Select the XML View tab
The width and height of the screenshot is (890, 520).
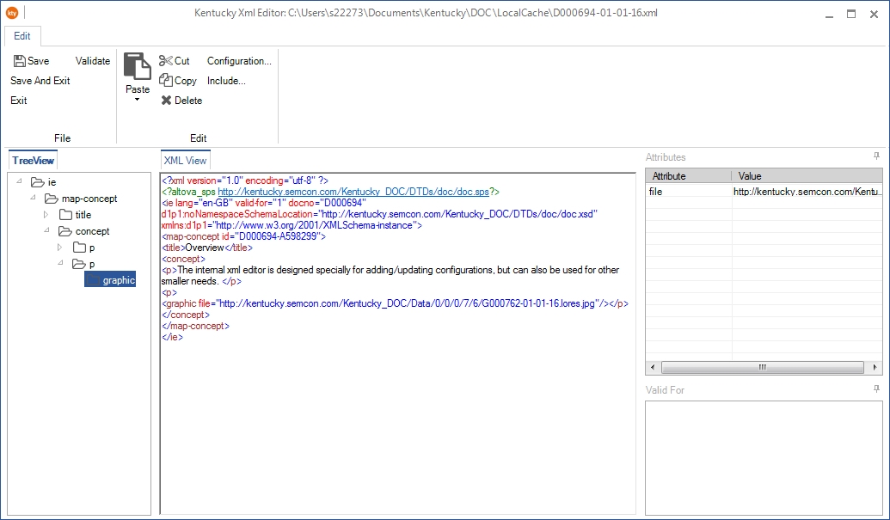click(185, 161)
